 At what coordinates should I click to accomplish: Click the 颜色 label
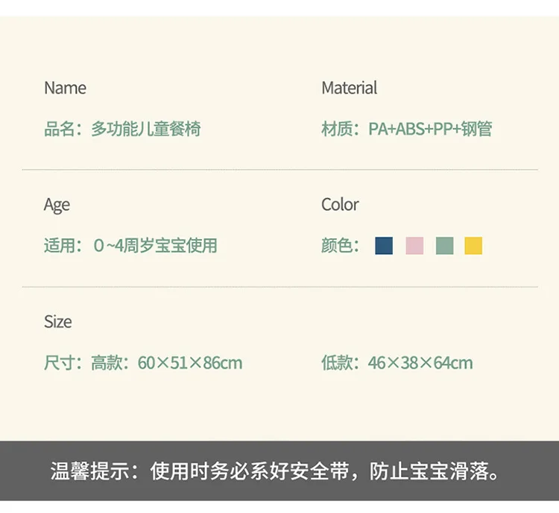(x=336, y=246)
